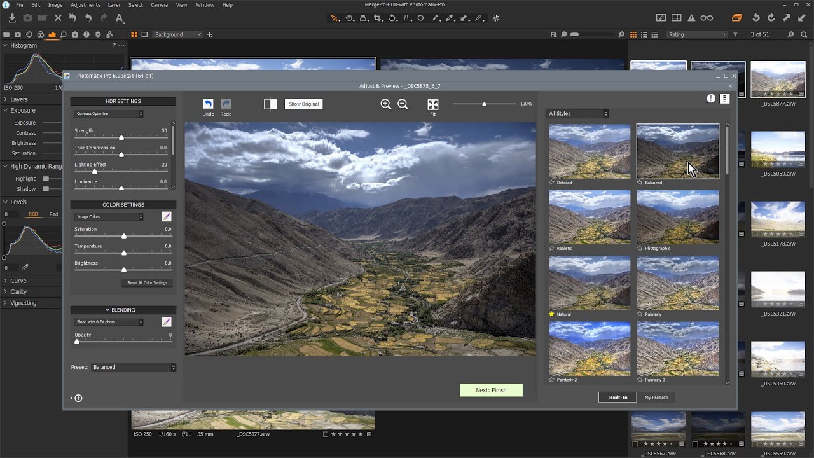Open the Layer menu
This screenshot has height=458, width=814.
114,4
